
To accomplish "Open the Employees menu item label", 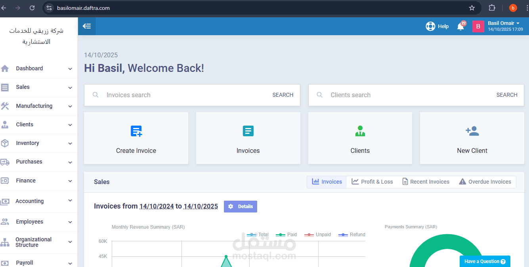I will 30,222.
